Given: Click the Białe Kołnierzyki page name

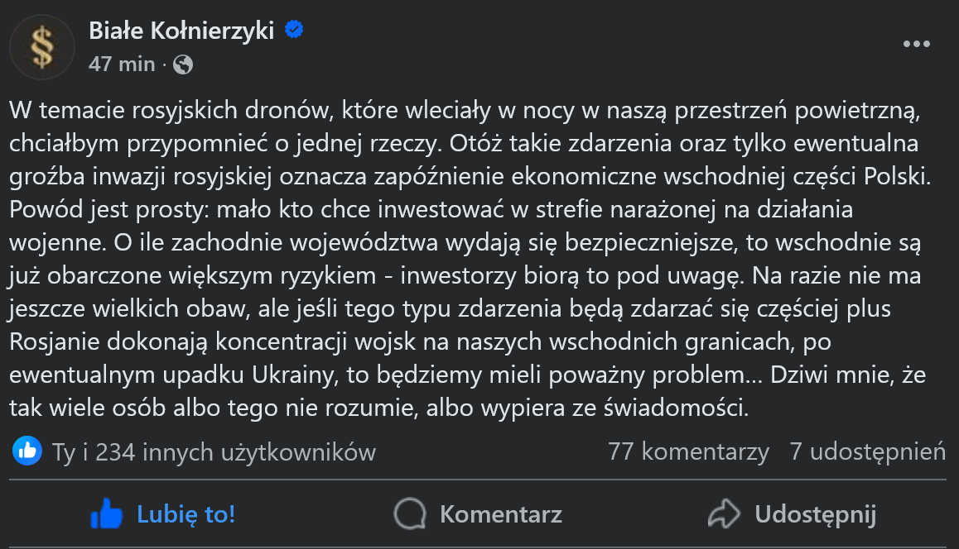Looking at the screenshot, I should coord(182,31).
